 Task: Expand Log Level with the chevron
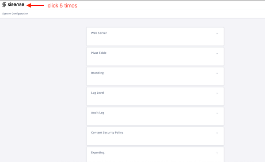[x=217, y=93]
